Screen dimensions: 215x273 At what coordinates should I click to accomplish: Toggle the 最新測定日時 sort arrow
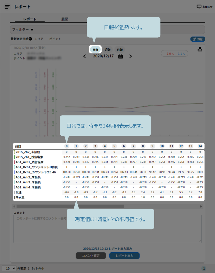(x=30, y=39)
